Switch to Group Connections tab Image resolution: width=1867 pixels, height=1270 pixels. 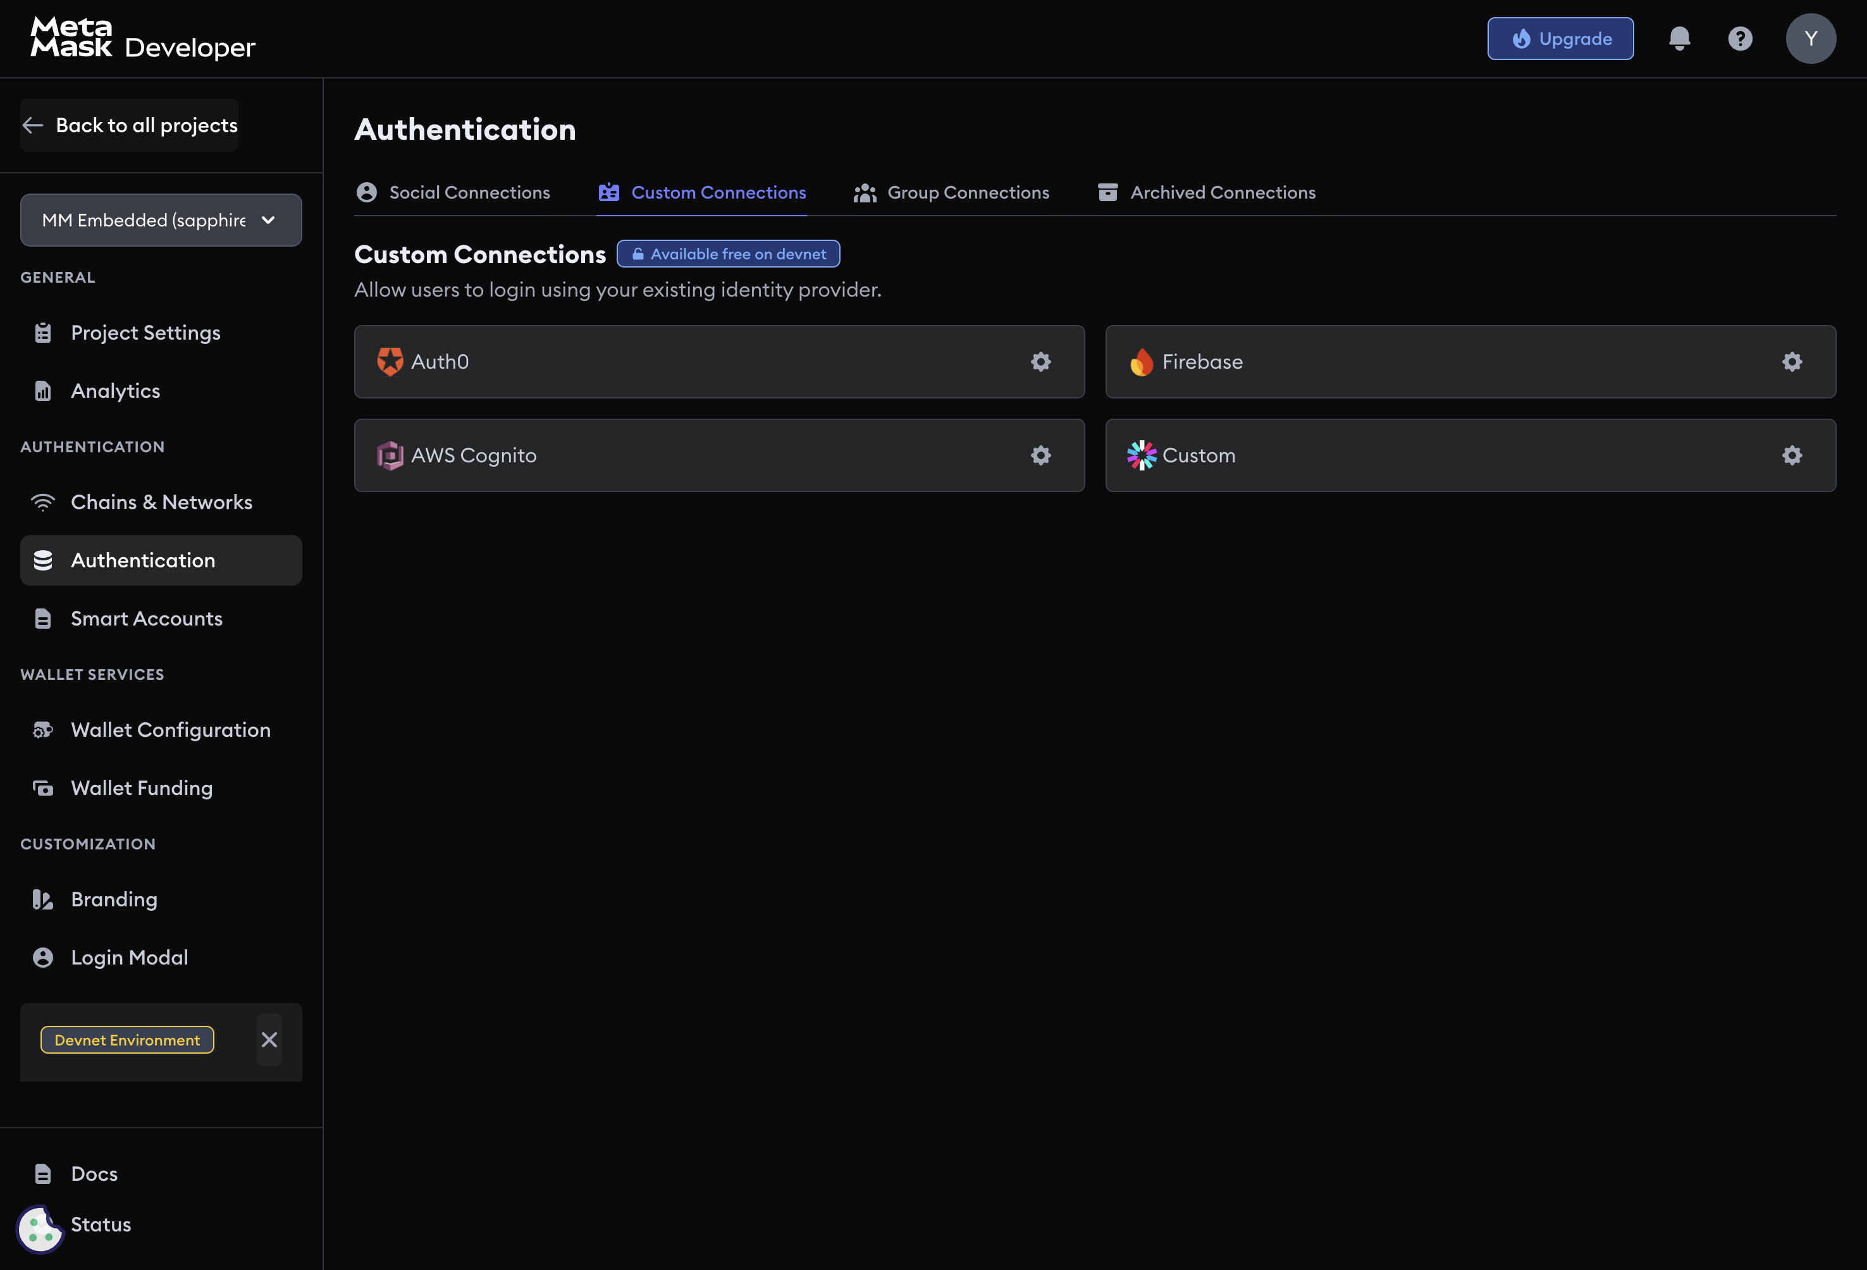[x=951, y=193]
